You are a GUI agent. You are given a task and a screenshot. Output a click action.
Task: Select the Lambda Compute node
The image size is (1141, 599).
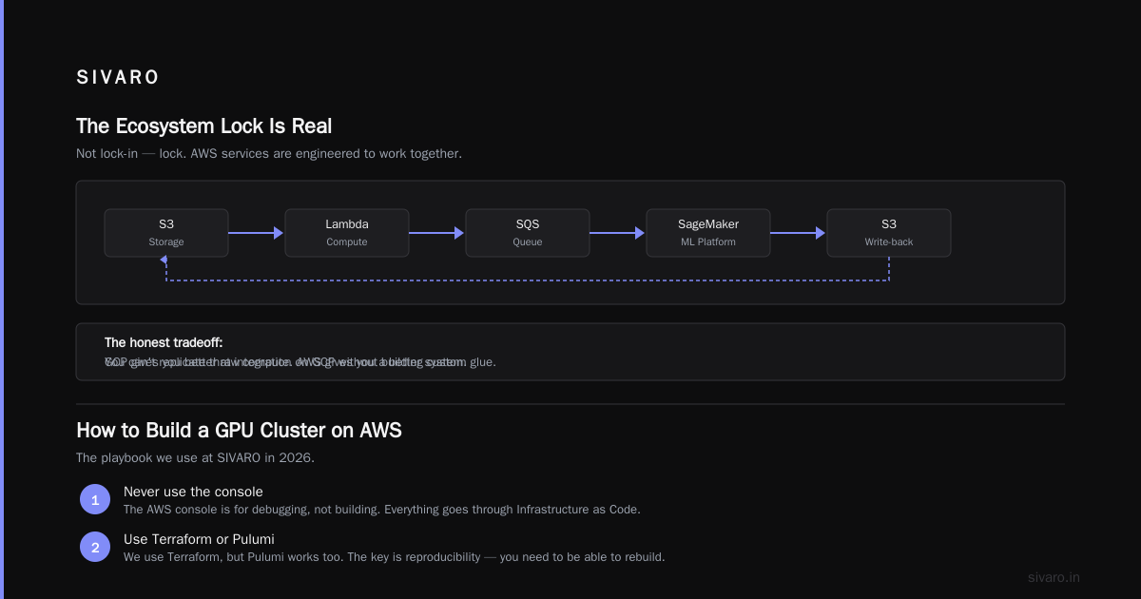[347, 233]
